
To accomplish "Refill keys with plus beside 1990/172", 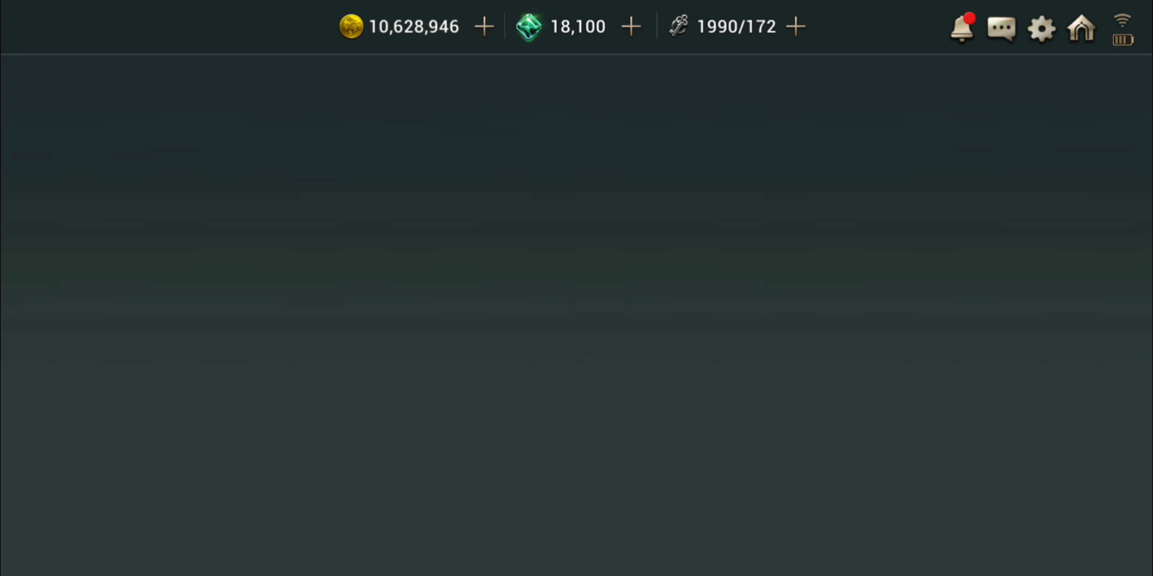I will (795, 26).
